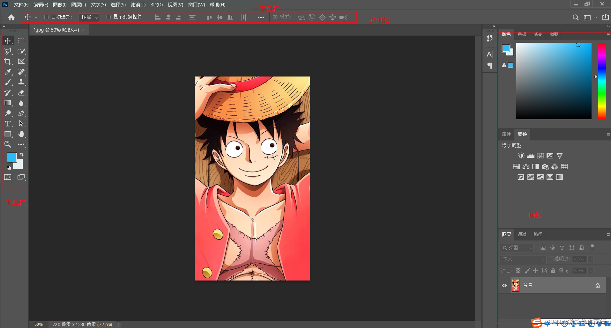Viewport: 611px width, 328px height.
Task: Click the Home icon in options bar
Action: pos(11,17)
